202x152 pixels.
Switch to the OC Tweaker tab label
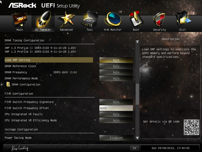point(43,30)
